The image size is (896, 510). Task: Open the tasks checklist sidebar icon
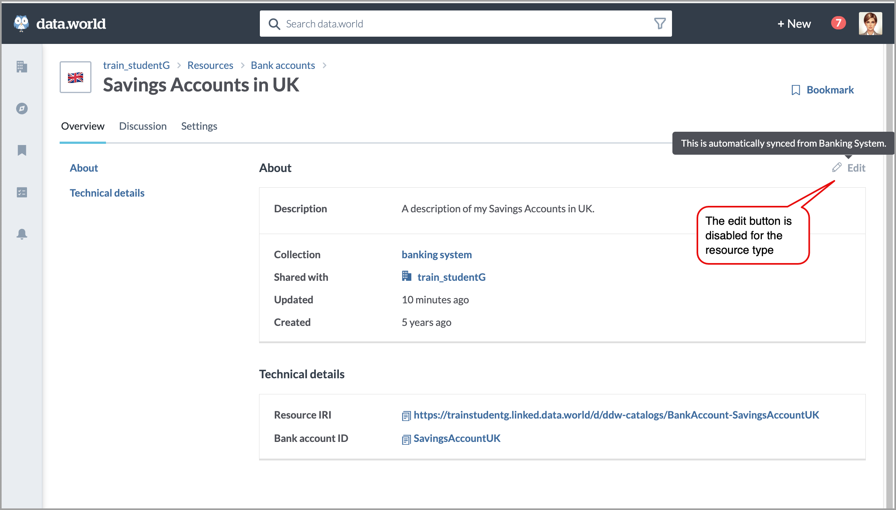[22, 192]
